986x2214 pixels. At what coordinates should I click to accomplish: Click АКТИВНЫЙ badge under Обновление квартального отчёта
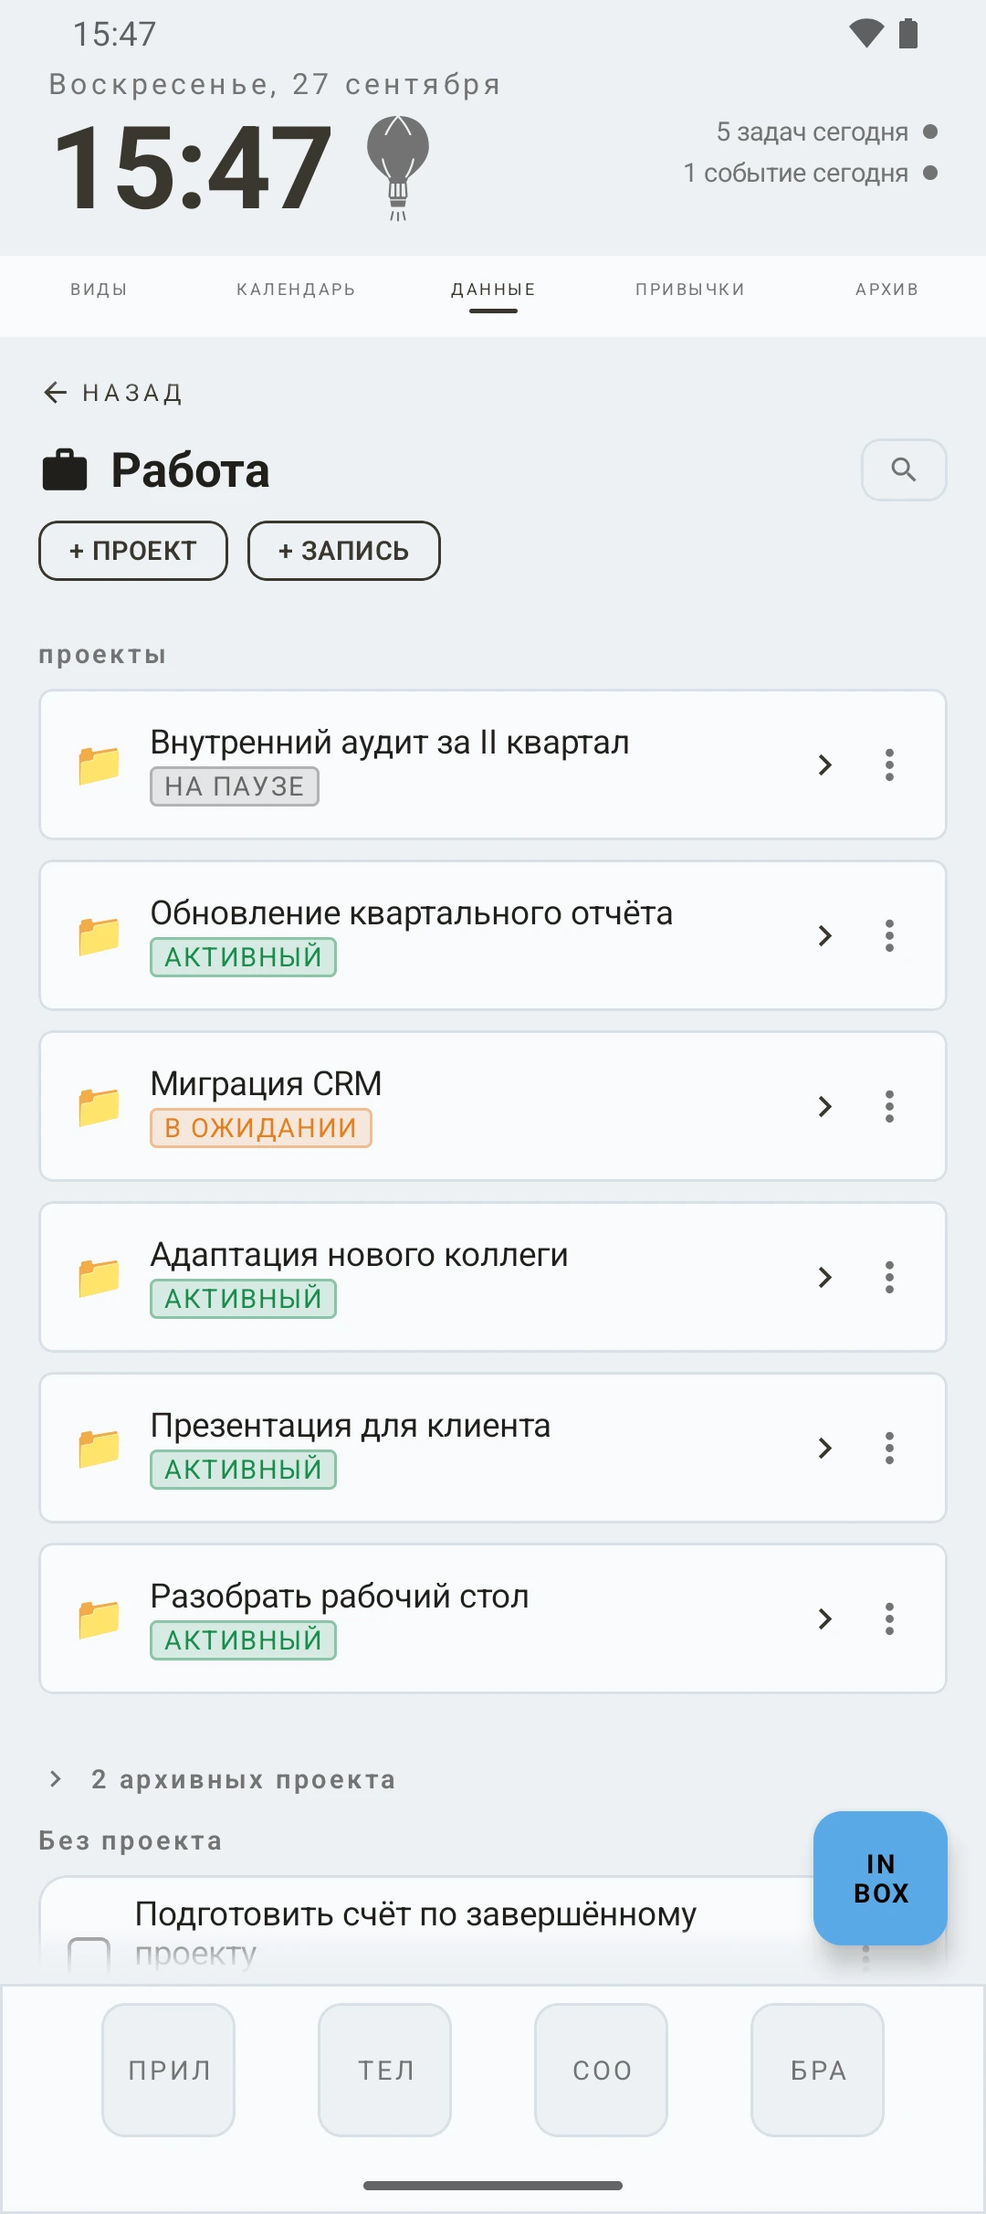tap(244, 957)
